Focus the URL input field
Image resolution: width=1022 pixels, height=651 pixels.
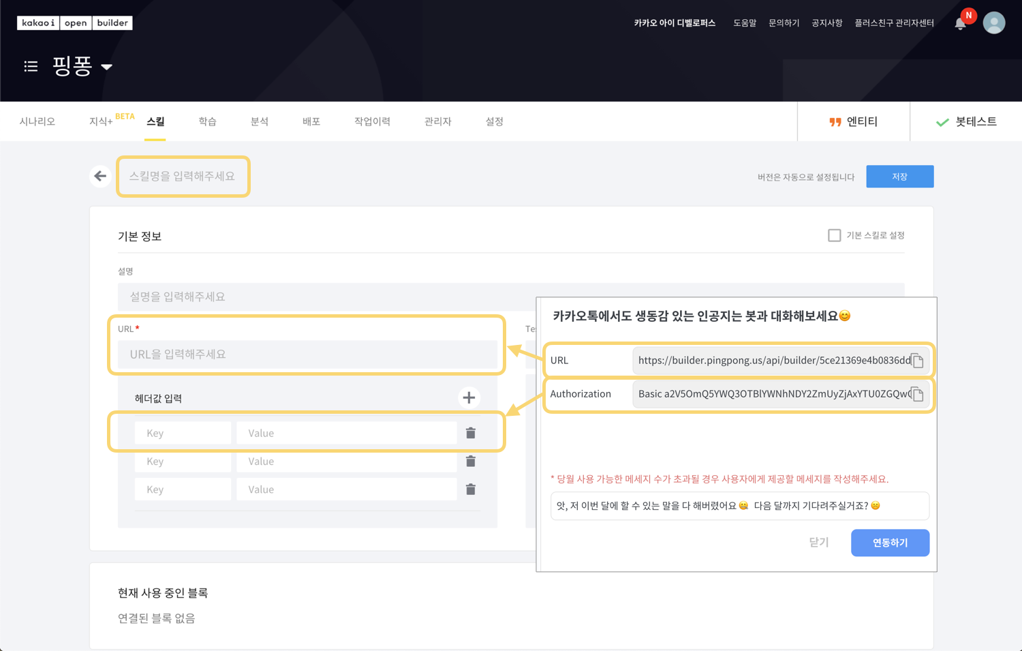click(307, 354)
